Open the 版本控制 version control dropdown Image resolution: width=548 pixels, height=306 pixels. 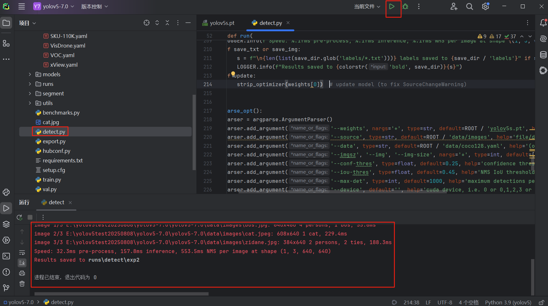pos(95,6)
